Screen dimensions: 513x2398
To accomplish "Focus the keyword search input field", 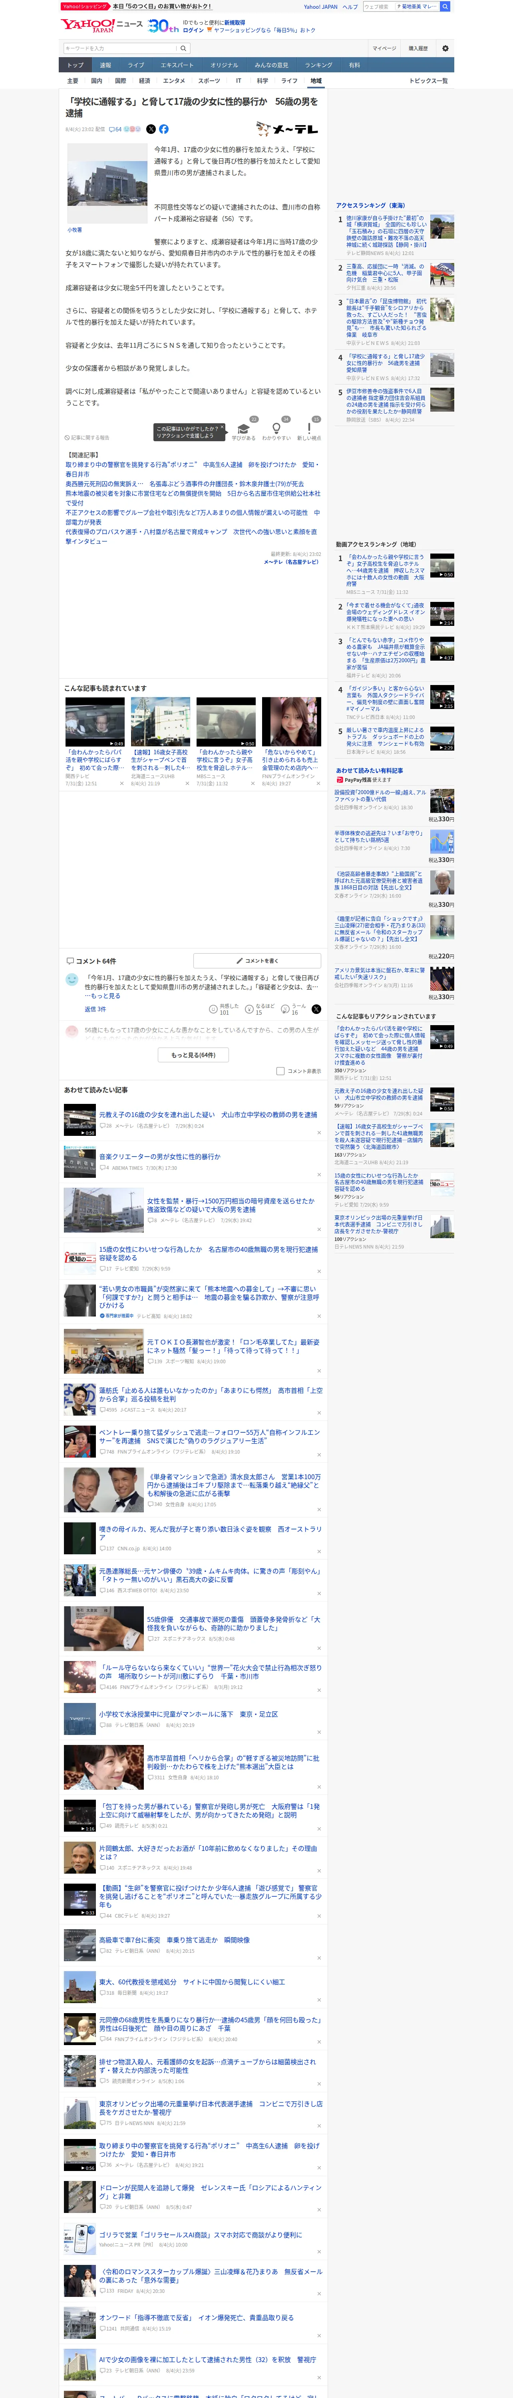I will 120,48.
